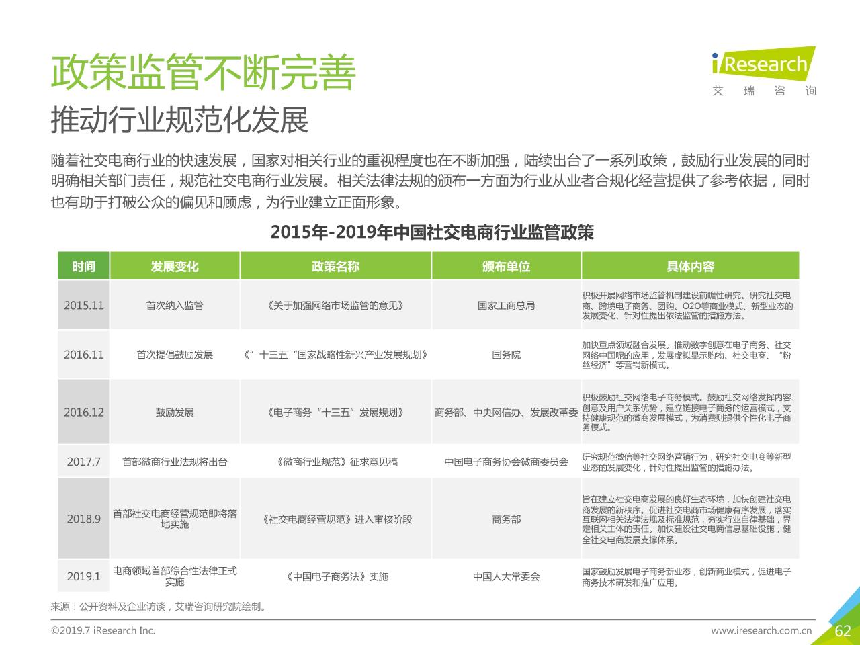860x645 pixels.
Task: Click the 具体内容 column header
Action: [691, 266]
